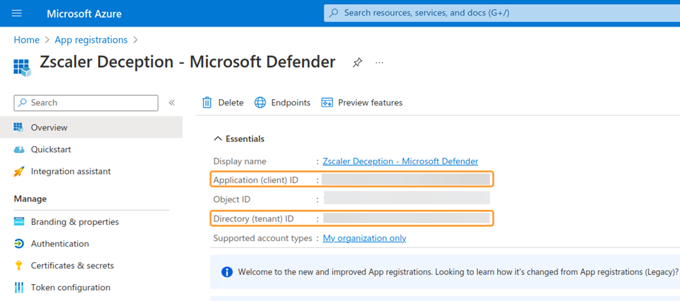Click the Manage section heading
The height and width of the screenshot is (301, 680).
[31, 199]
